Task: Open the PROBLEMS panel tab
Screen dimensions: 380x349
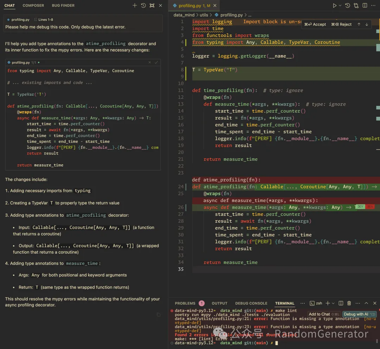Action: click(x=185, y=303)
